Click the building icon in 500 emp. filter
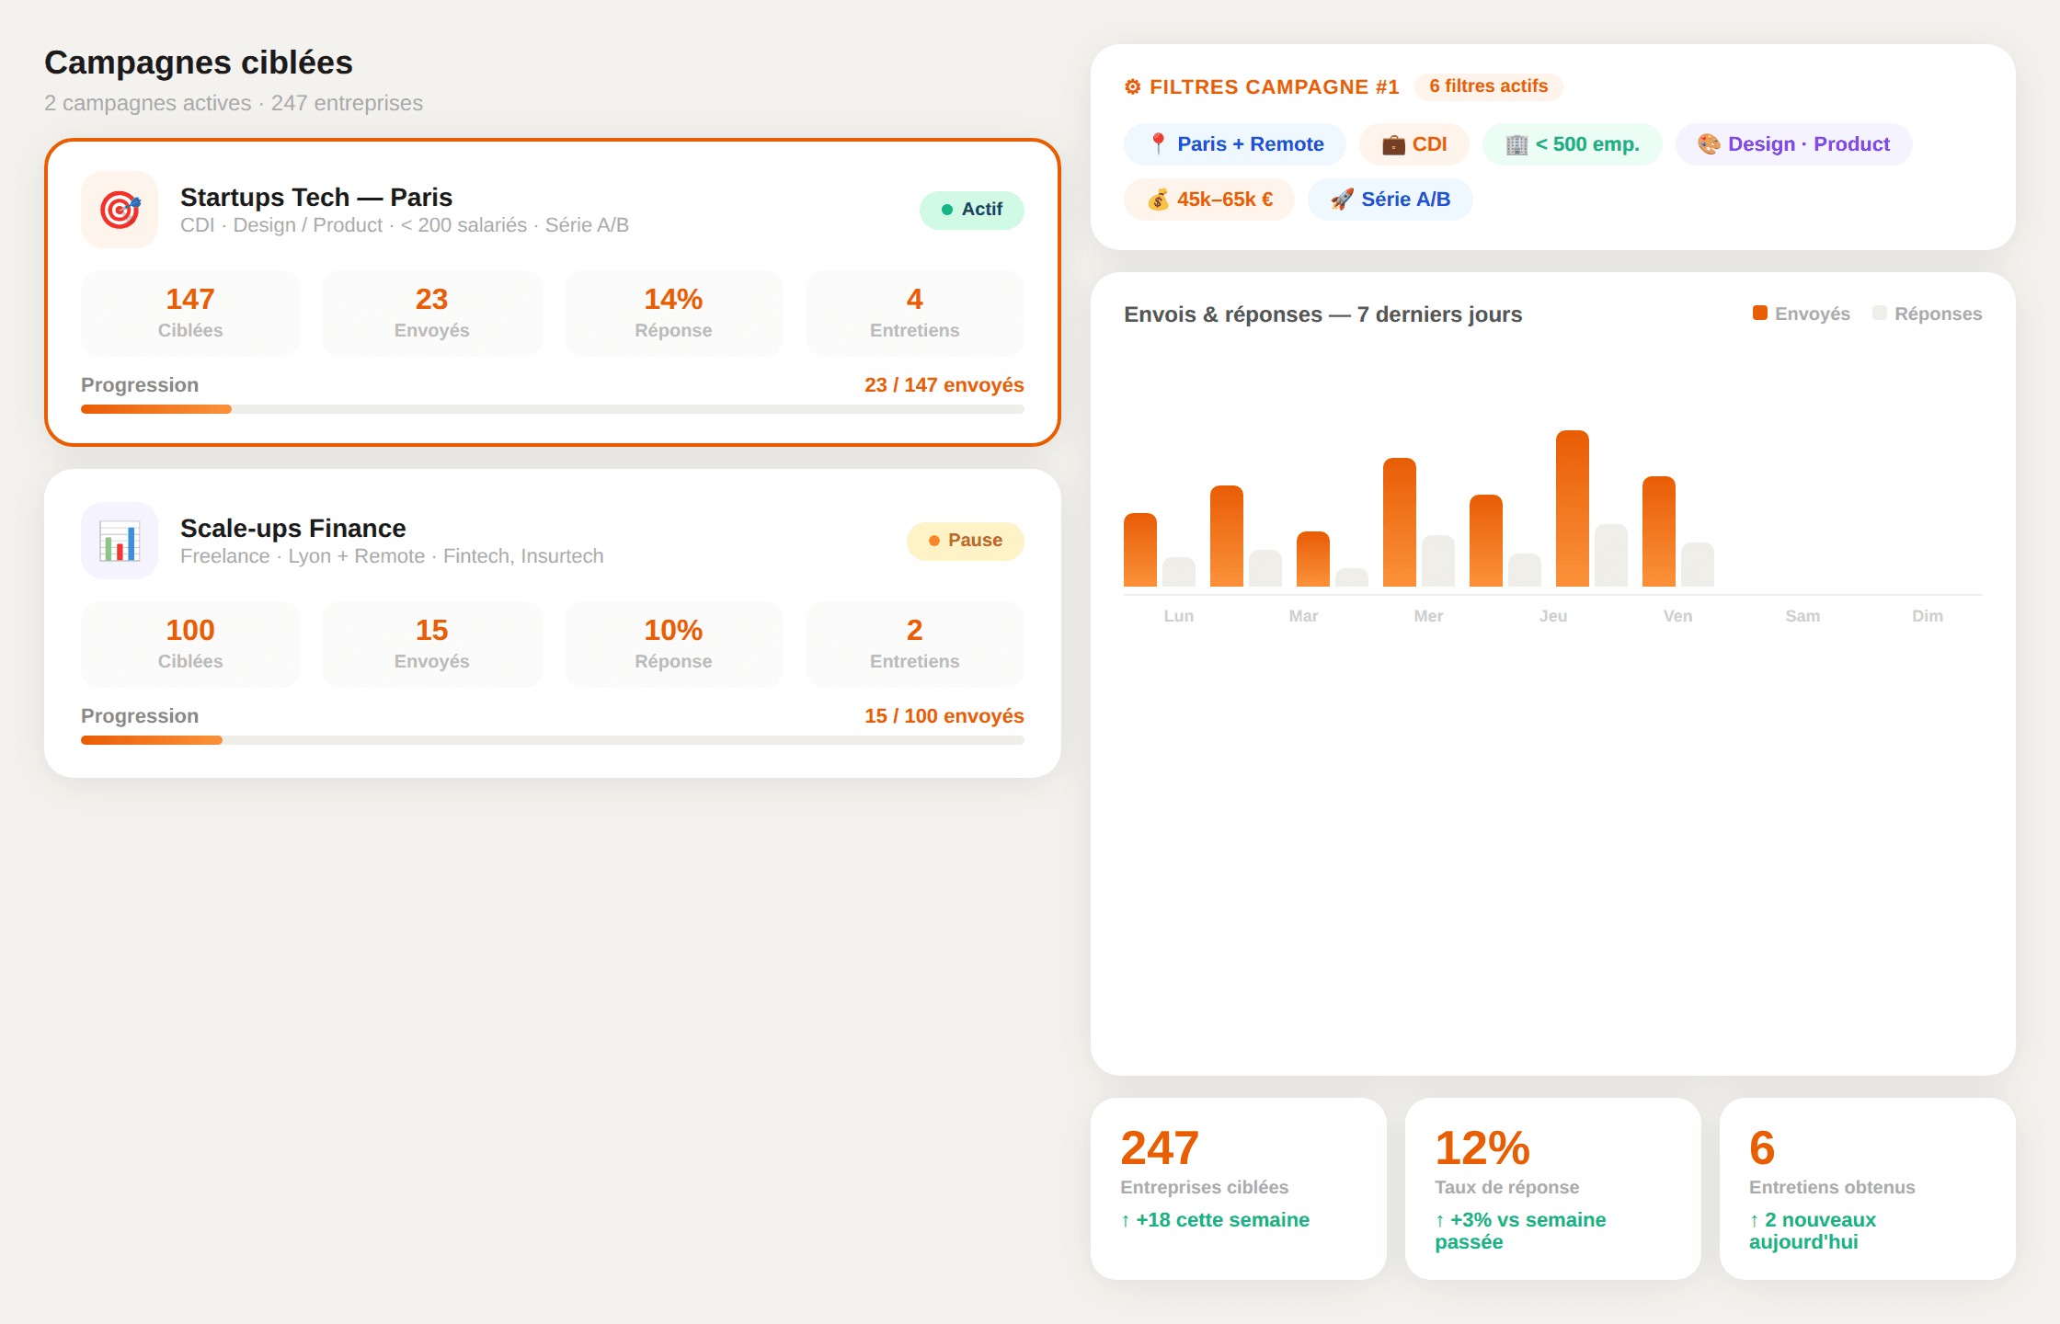Image resolution: width=2060 pixels, height=1324 pixels. pos(1516,144)
